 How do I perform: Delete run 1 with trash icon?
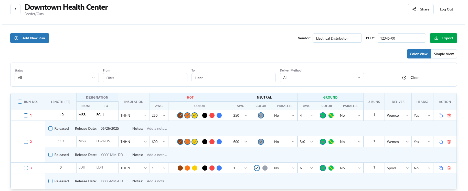[x=449, y=115]
